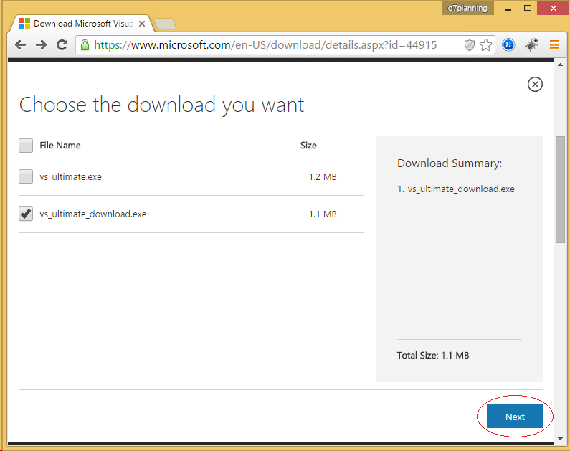Click the vs_ultimate_download.exe file name in list
Viewport: 570px width, 451px height.
pos(93,214)
